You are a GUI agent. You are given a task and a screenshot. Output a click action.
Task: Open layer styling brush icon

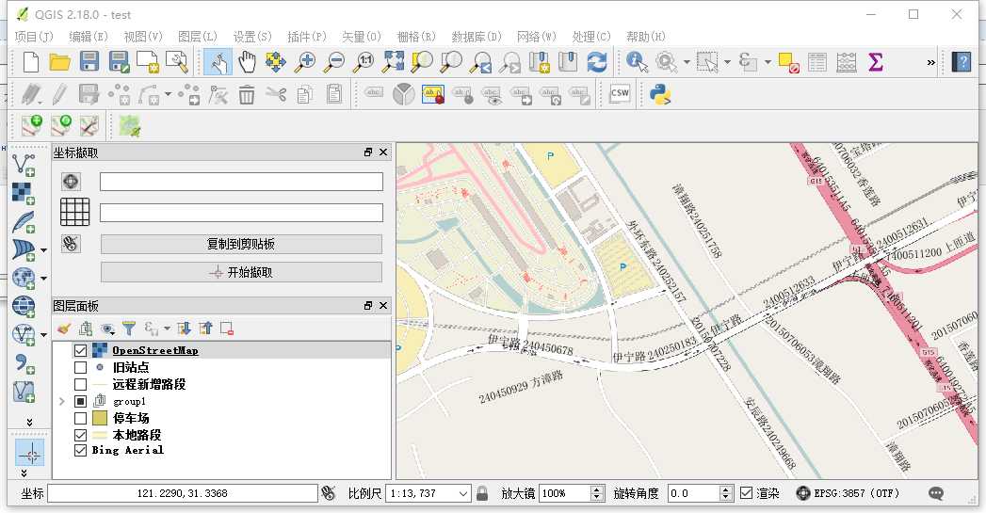(x=63, y=329)
